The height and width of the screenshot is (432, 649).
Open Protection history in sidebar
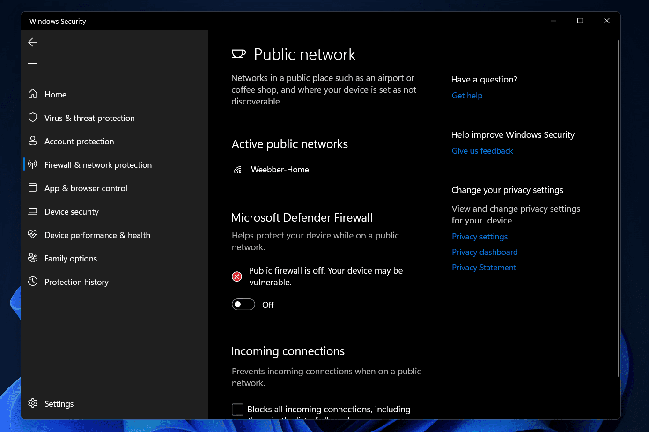(x=76, y=282)
